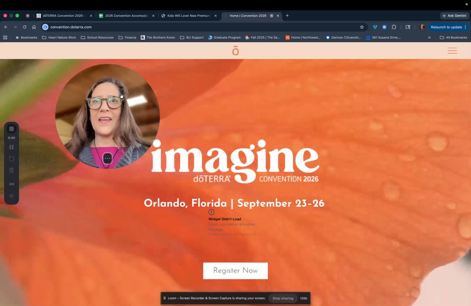Restart the Loom recording
The height and width of the screenshot is (306, 471).
click(x=11, y=159)
